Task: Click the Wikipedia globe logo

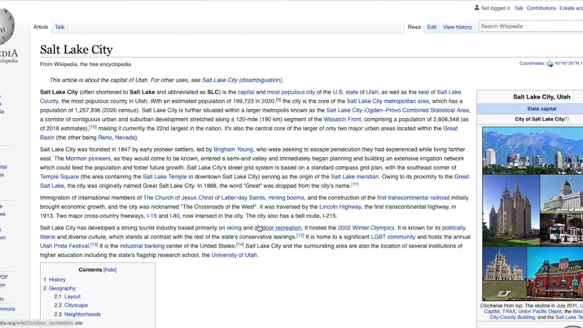Action: tap(6, 26)
